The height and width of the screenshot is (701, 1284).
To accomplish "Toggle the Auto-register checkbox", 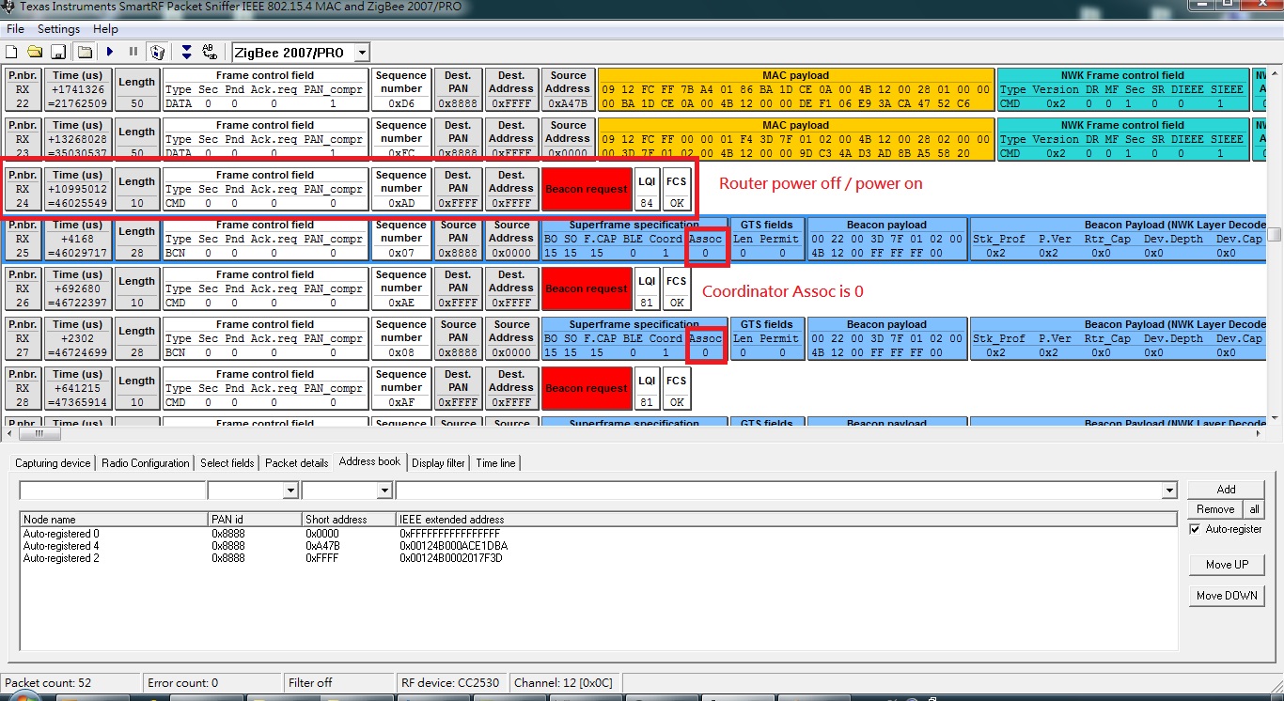I will 1195,530.
